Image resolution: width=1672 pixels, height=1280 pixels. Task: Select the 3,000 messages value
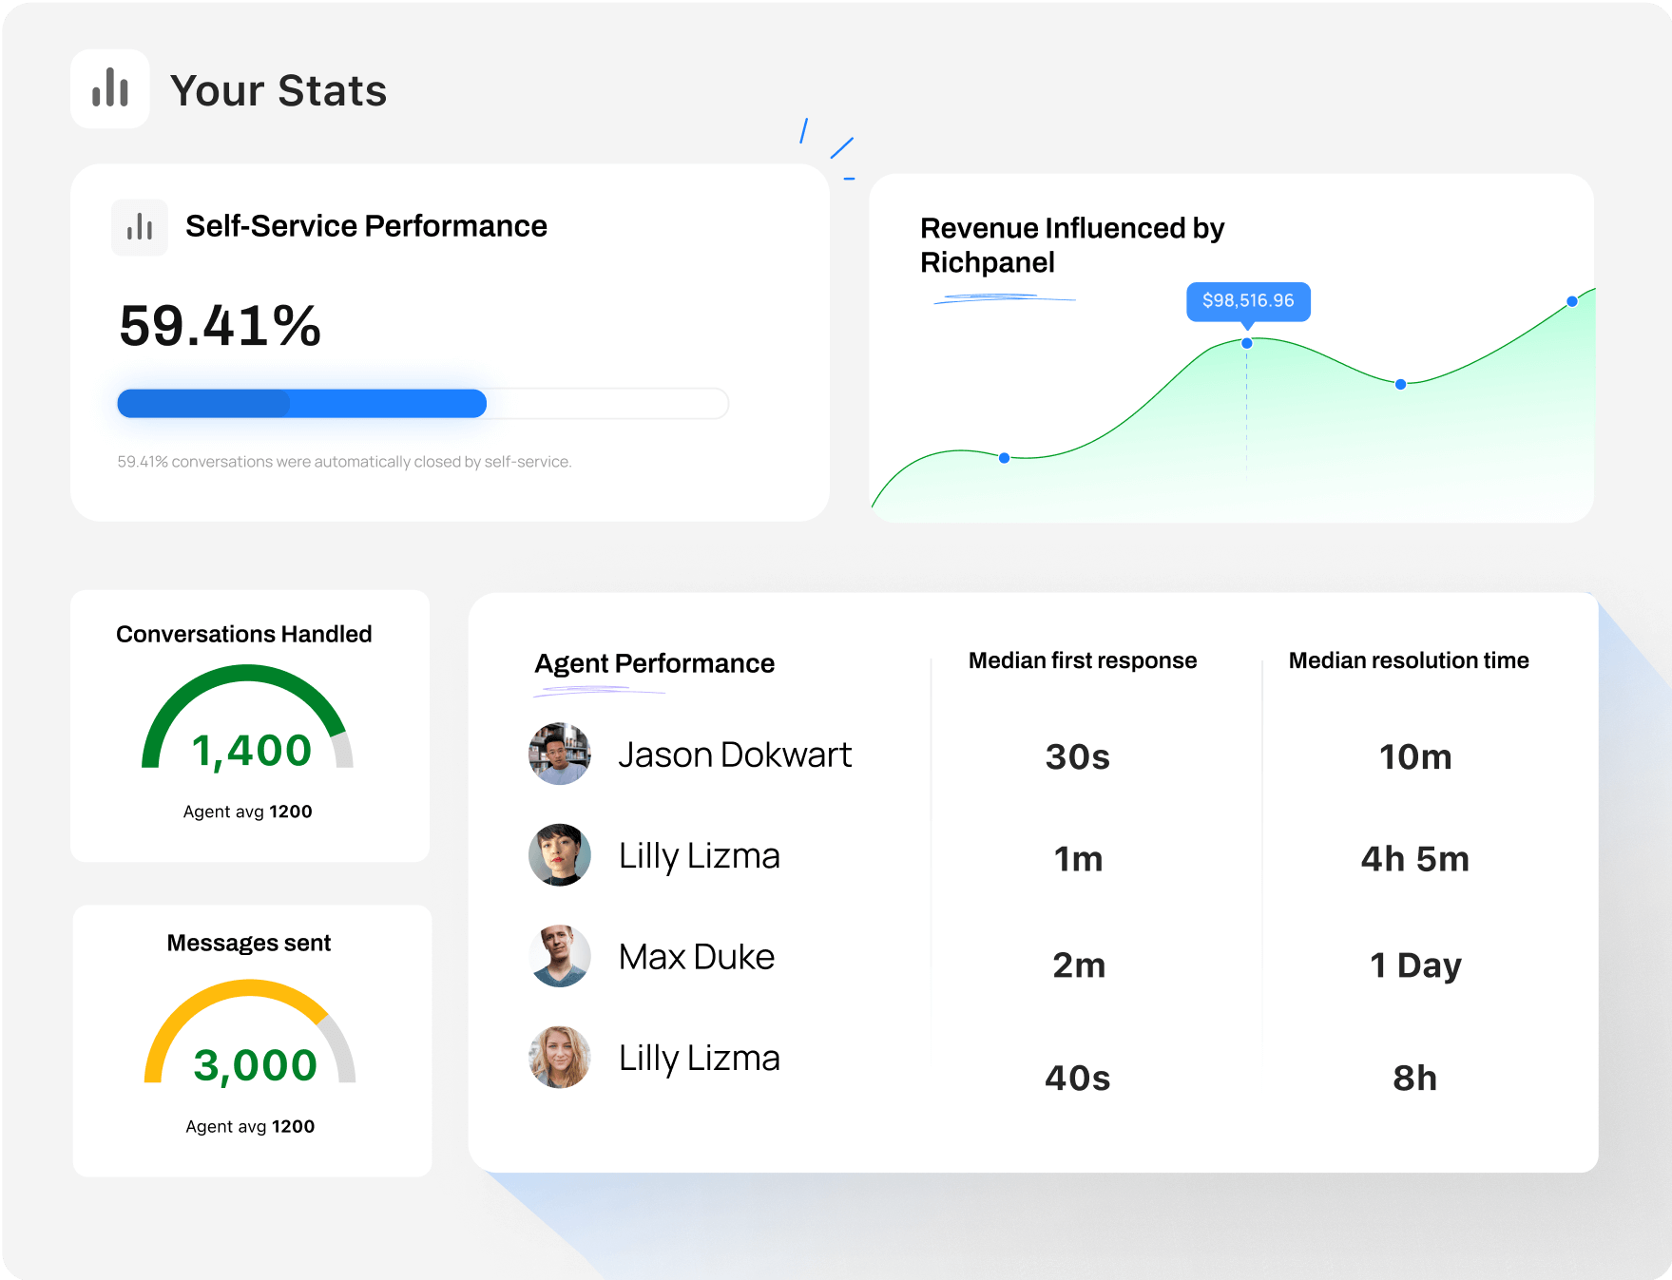pos(255,1065)
